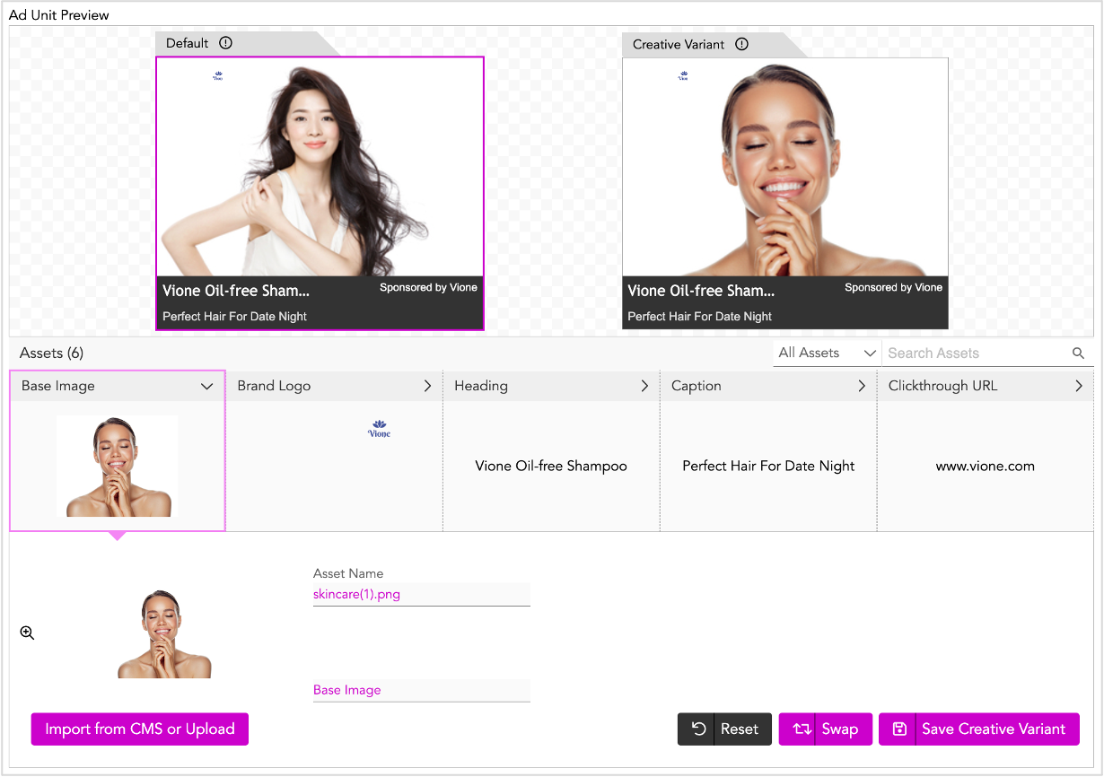Click the Reset button
The image size is (1104, 777).
724,729
